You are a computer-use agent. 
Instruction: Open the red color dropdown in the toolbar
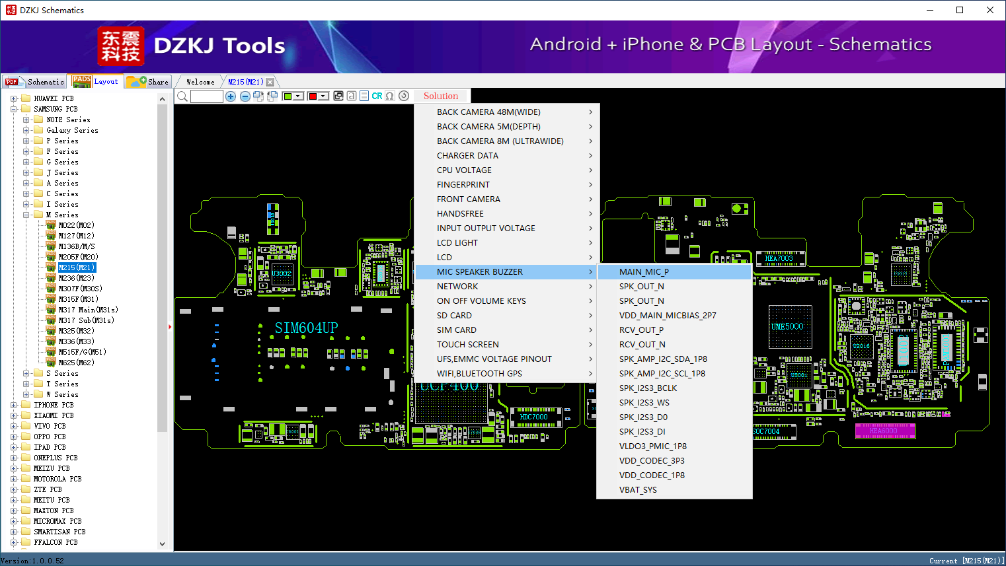pos(323,96)
